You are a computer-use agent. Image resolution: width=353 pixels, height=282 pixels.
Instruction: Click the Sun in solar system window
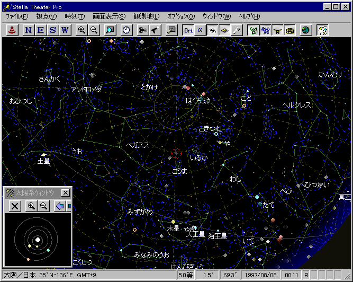coord(38,240)
